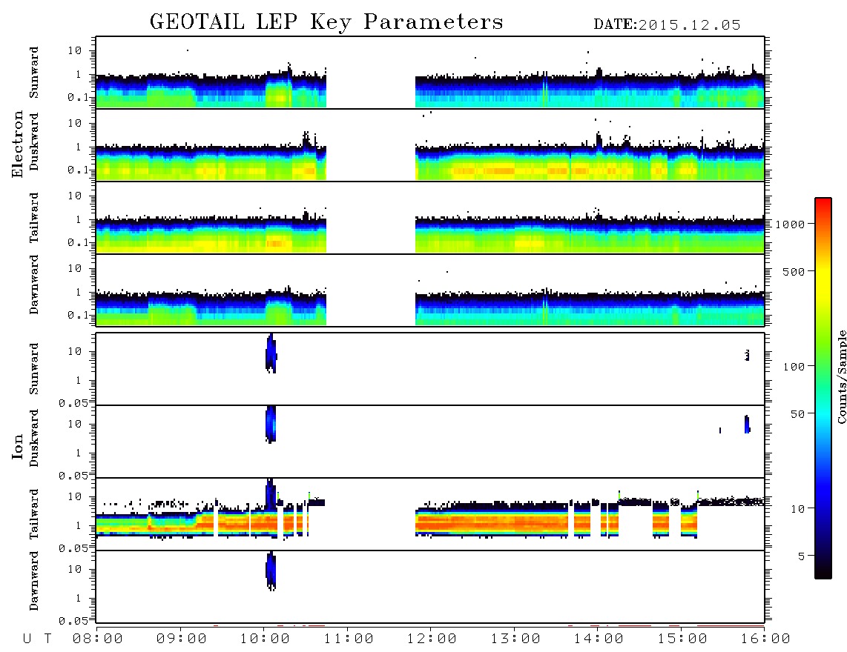Viewport: 847px width, 652px height.
Task: Click the "Counts/Sample" color bar label
Action: (x=841, y=376)
